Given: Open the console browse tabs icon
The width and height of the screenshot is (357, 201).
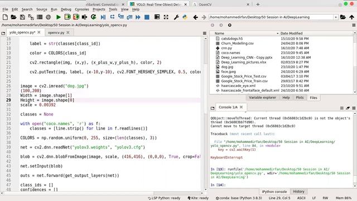Looking at the screenshot, I should coord(213,108).
